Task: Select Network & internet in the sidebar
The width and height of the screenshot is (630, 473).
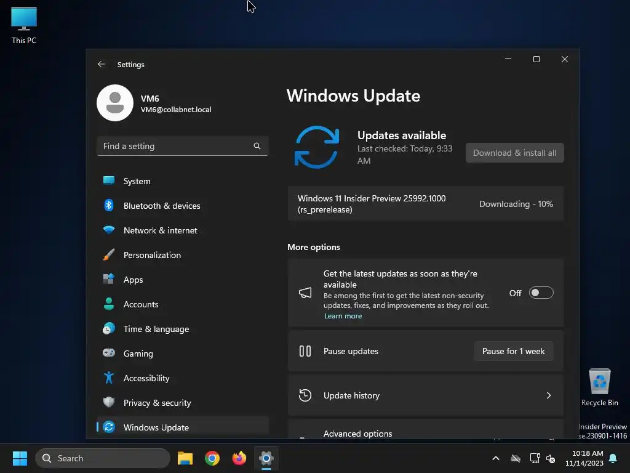Action: click(182, 230)
